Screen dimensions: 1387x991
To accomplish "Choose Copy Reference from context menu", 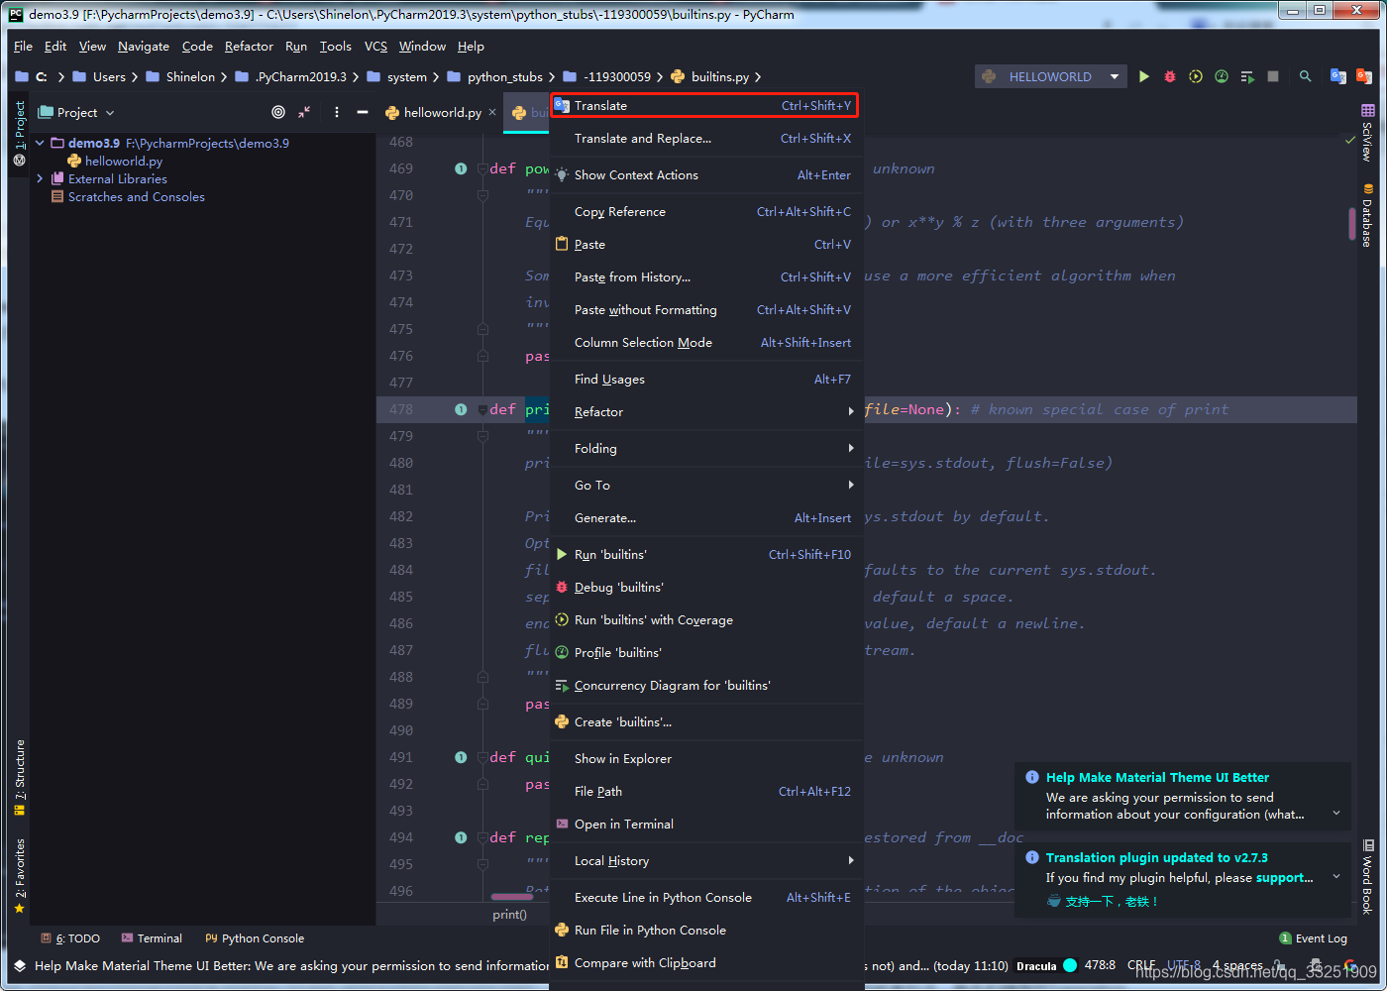I will (x=707, y=211).
